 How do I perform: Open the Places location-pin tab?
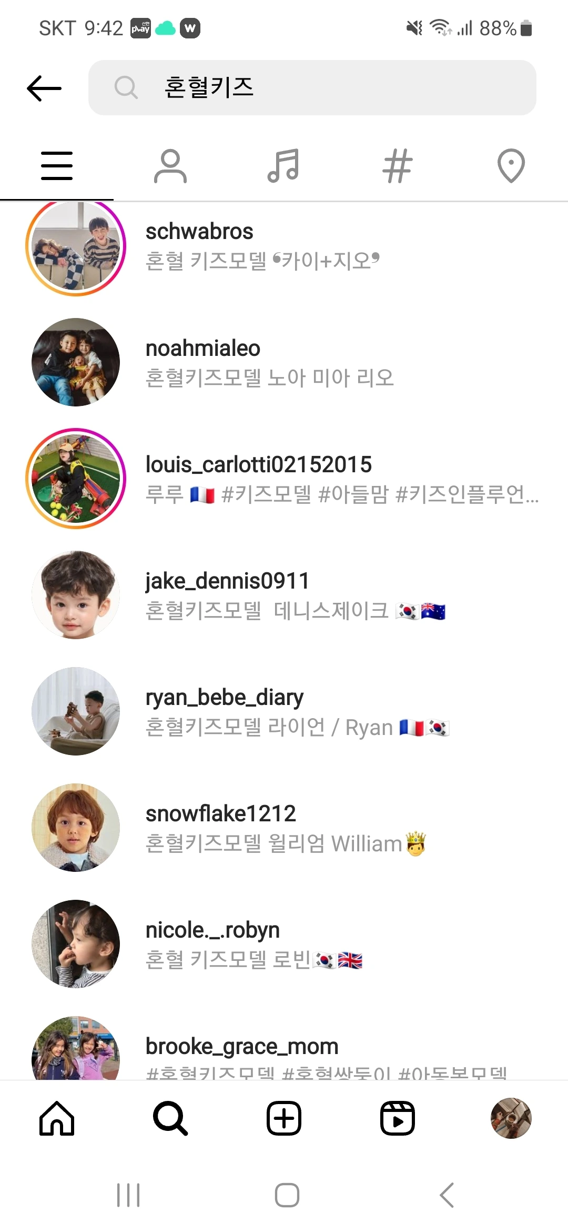(511, 166)
